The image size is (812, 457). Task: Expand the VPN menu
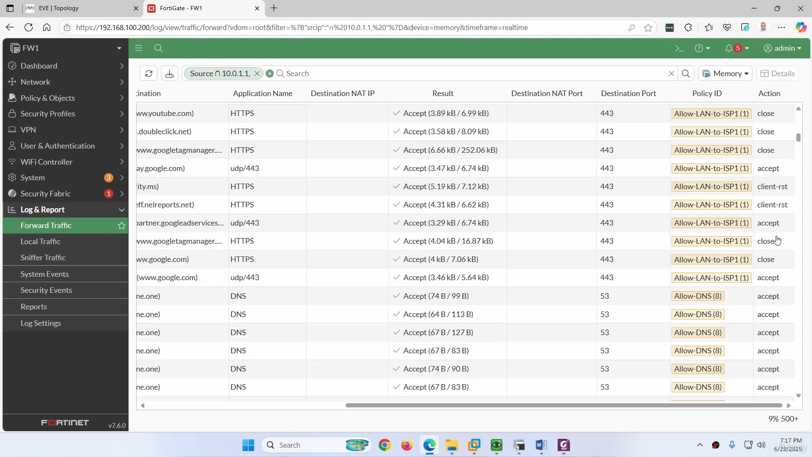point(66,130)
